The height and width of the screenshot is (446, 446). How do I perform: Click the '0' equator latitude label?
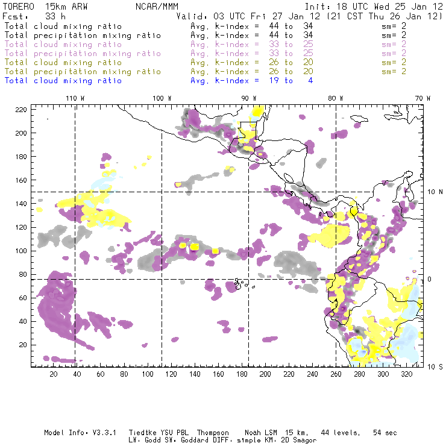[x=430, y=279]
